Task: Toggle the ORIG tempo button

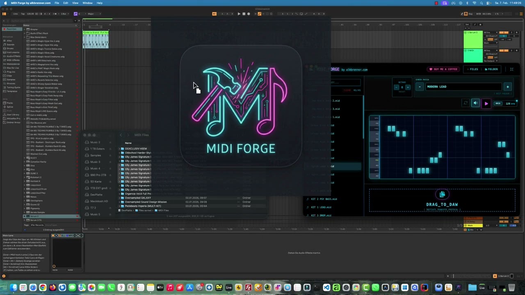Action: 498,104
